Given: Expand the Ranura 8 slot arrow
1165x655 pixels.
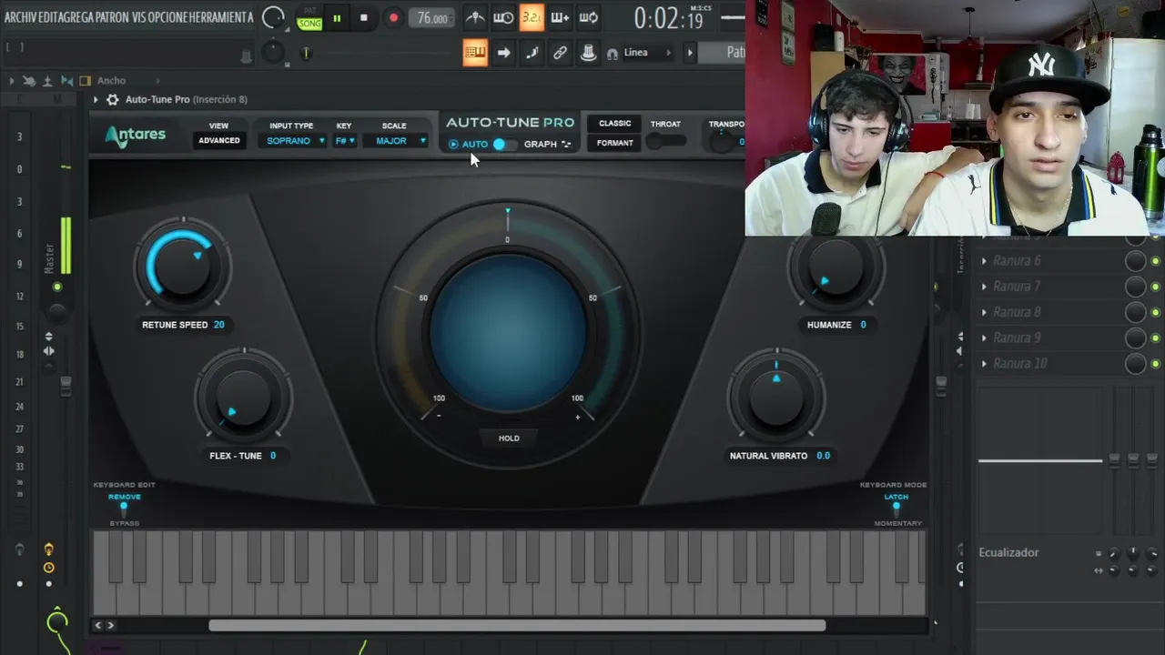Looking at the screenshot, I should (984, 312).
